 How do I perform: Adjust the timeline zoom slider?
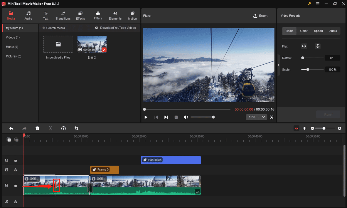(x=325, y=128)
